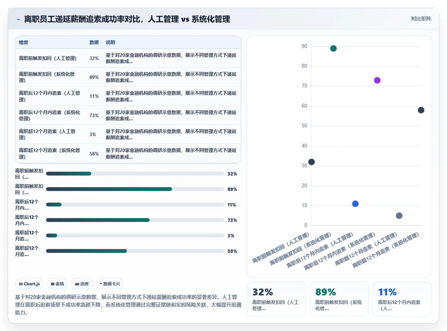Click the y-axis tick label 50
This screenshot has width=447, height=331.
[304, 126]
